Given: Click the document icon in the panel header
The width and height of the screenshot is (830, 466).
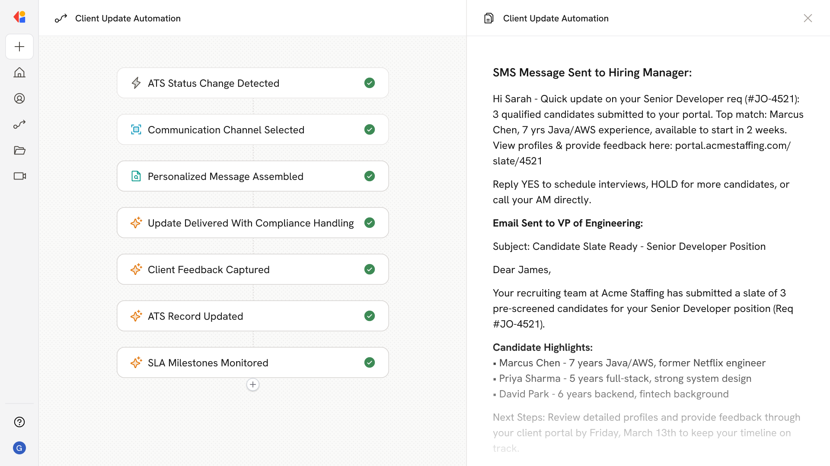Looking at the screenshot, I should click(x=488, y=18).
